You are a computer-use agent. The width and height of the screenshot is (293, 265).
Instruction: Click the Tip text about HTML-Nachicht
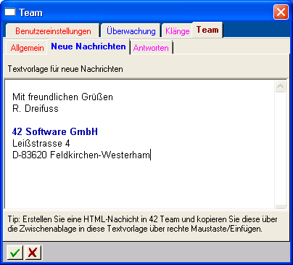(x=142, y=224)
